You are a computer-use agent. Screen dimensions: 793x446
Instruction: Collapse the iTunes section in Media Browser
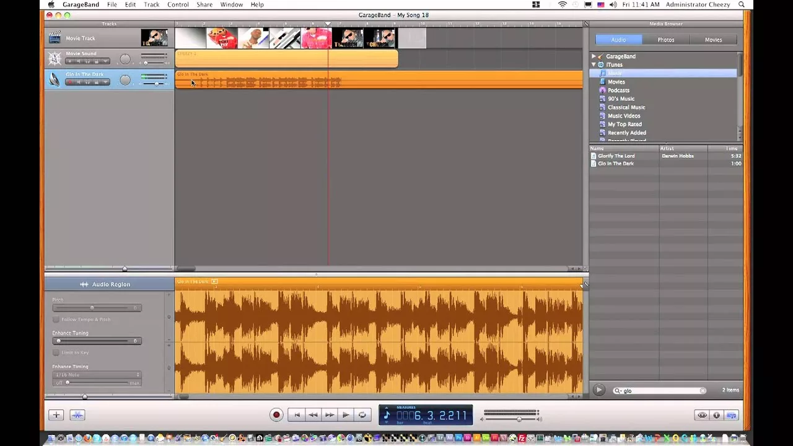tap(594, 64)
